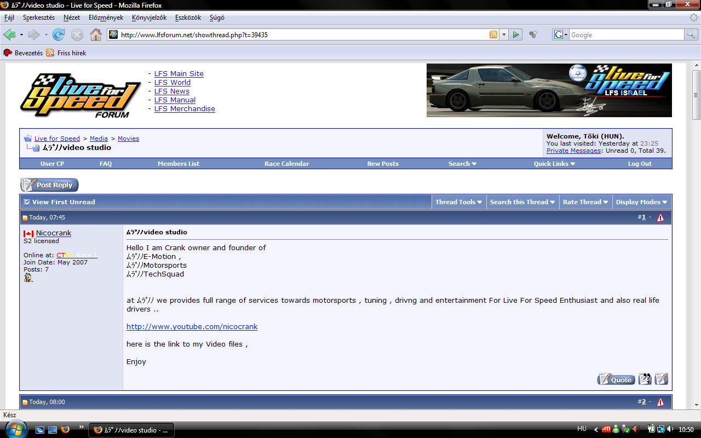The width and height of the screenshot is (701, 438).
Task: Open the Előzmények menu
Action: click(x=106, y=18)
